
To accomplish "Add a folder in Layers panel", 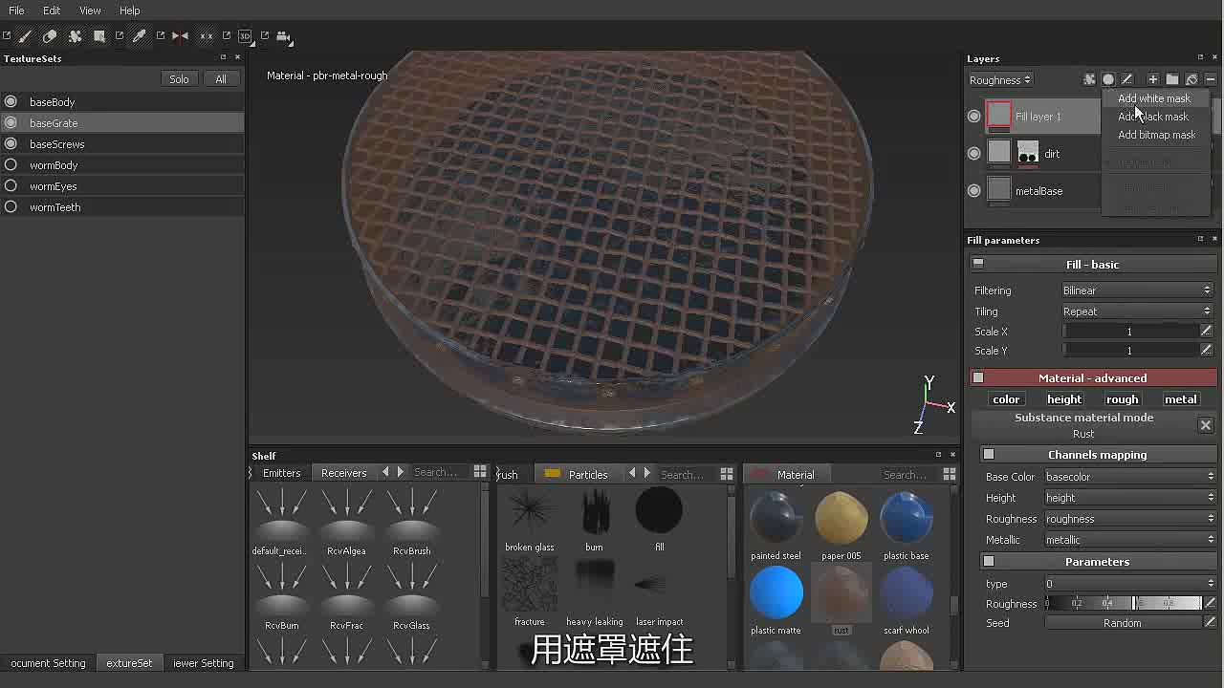I will (x=1172, y=79).
